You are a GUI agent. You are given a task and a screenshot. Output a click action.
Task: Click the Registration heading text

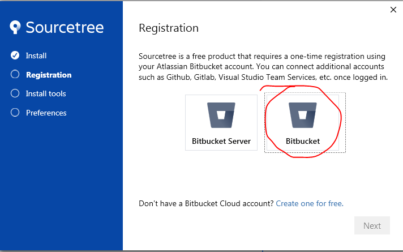click(169, 28)
